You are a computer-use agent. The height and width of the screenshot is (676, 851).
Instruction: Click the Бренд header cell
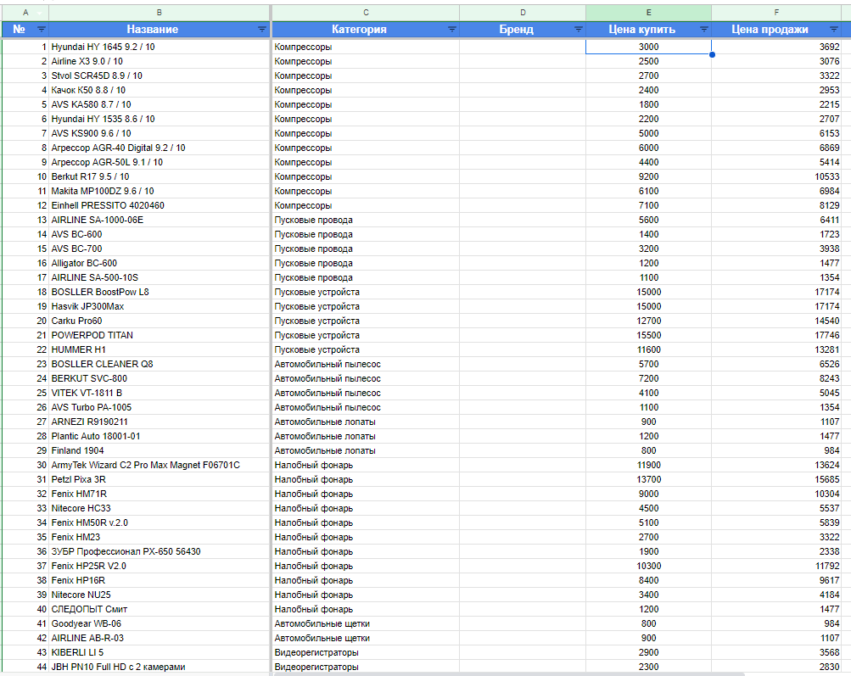point(523,30)
